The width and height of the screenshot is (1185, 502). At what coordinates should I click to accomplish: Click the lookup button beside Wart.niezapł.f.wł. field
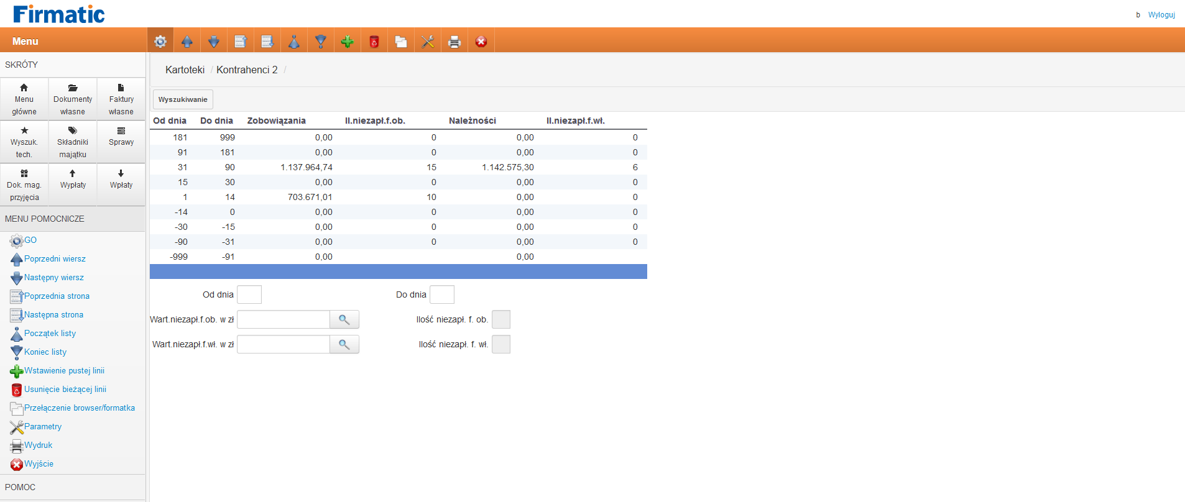click(x=344, y=344)
